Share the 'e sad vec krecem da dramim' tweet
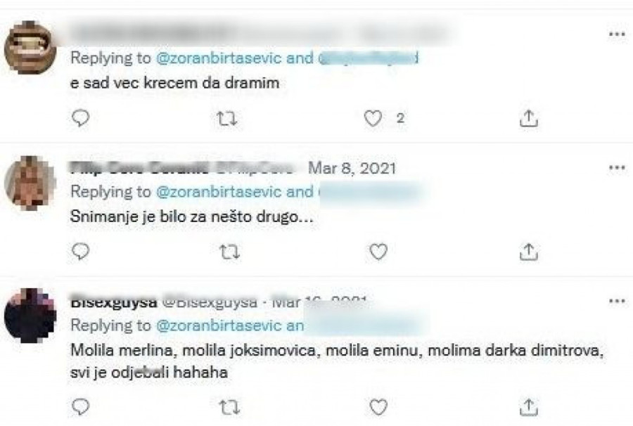Viewport: 633px width, 426px height. click(529, 118)
